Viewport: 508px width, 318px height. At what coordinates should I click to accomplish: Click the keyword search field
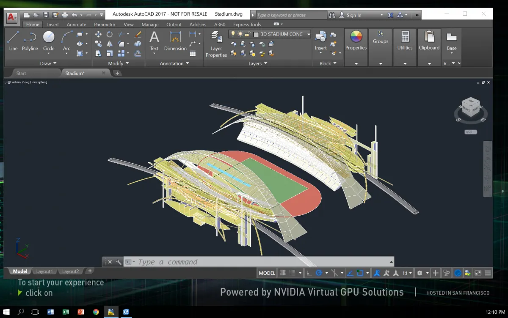click(x=291, y=15)
